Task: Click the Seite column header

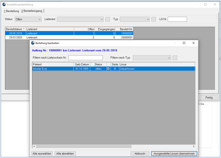Action: click(115, 64)
